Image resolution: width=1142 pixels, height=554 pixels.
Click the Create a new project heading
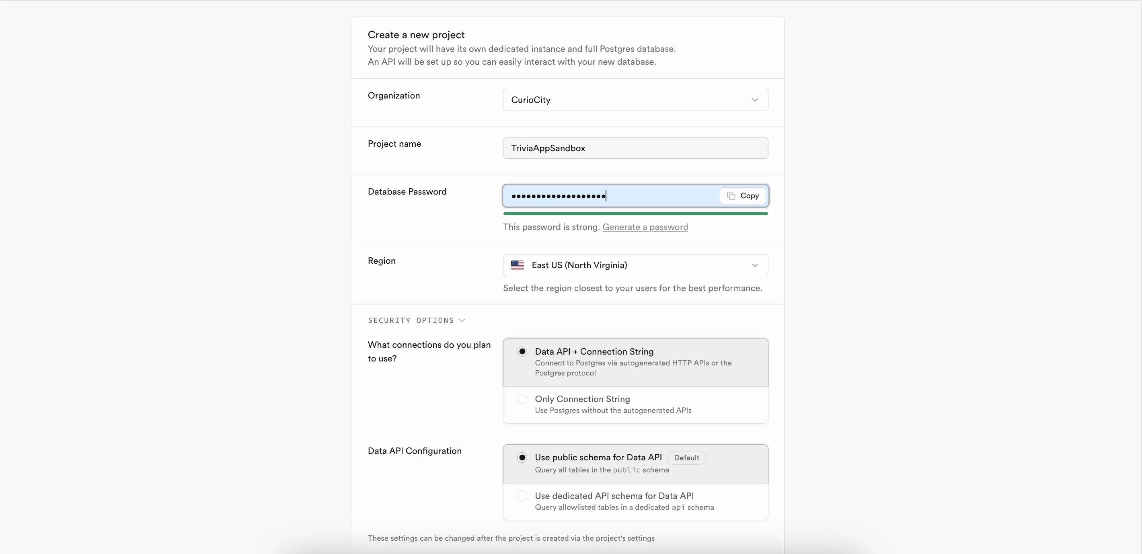[416, 35]
